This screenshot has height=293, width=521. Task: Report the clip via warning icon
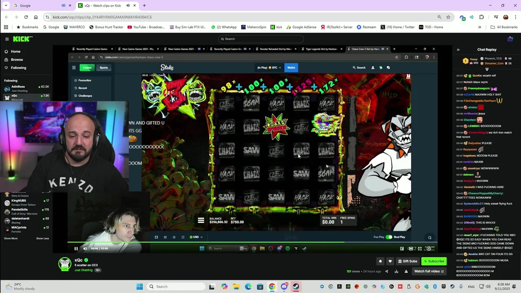point(406,271)
